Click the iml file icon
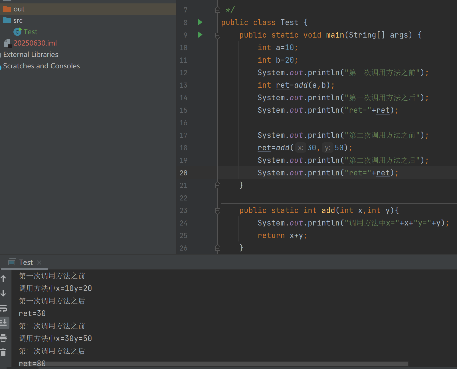Image resolution: width=457 pixels, height=369 pixels. (x=7, y=43)
